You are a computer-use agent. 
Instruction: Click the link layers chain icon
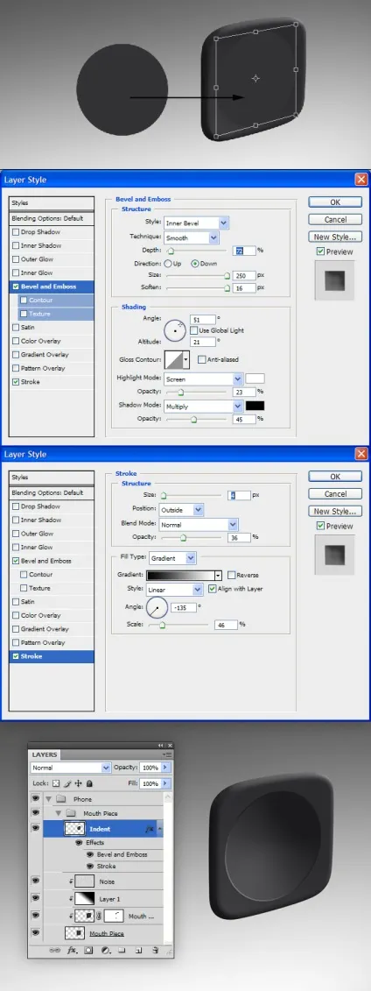pos(55,950)
